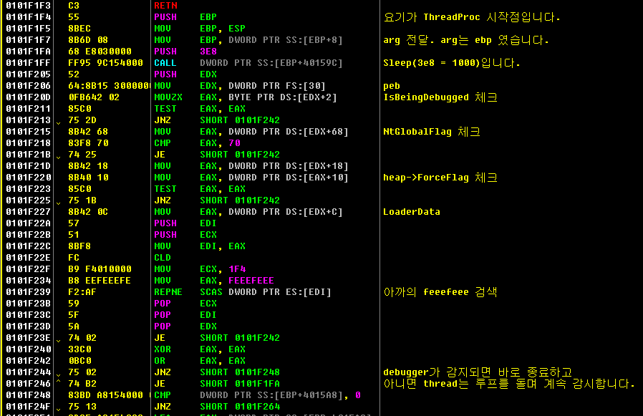Select the PUSH 3E8 instruction

pos(185,52)
